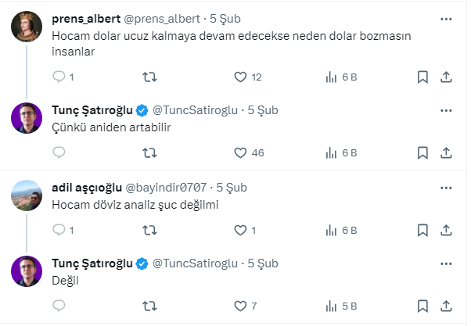The height and width of the screenshot is (326, 471).
Task: Like the 'Değil' reply tweet
Action: 241,306
